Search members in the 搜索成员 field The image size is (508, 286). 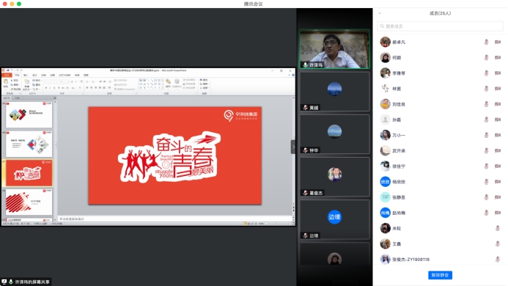tap(440, 26)
